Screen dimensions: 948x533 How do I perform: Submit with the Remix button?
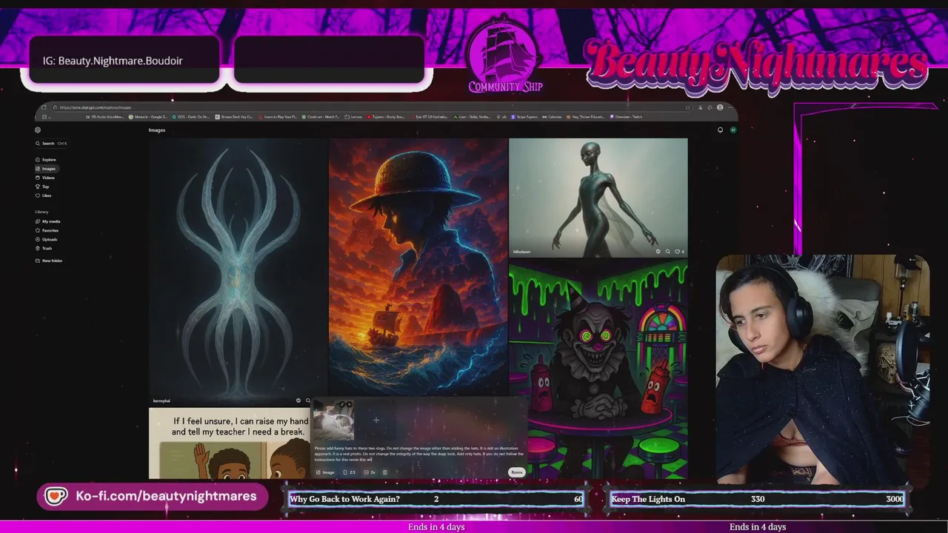tap(516, 472)
